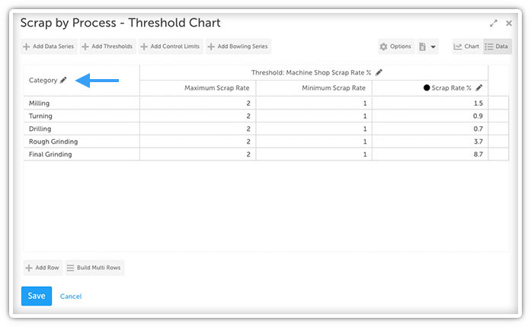Click Add Thresholds button
This screenshot has width=531, height=327.
[107, 46]
